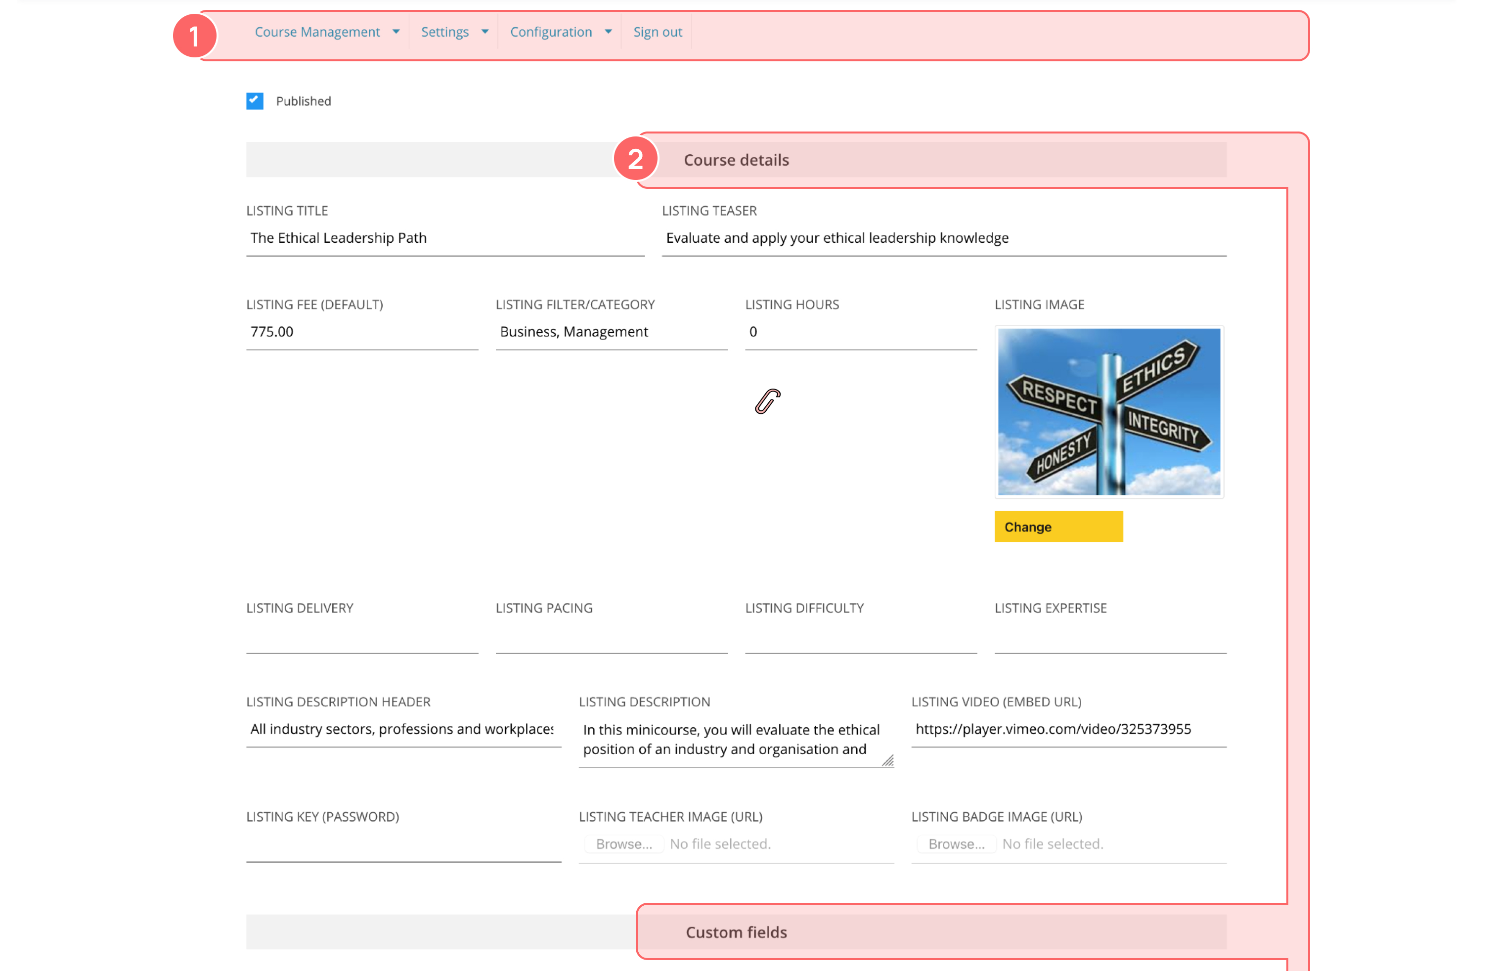Browse for a Listing Teacher Image file
The image size is (1495, 971).
click(623, 843)
